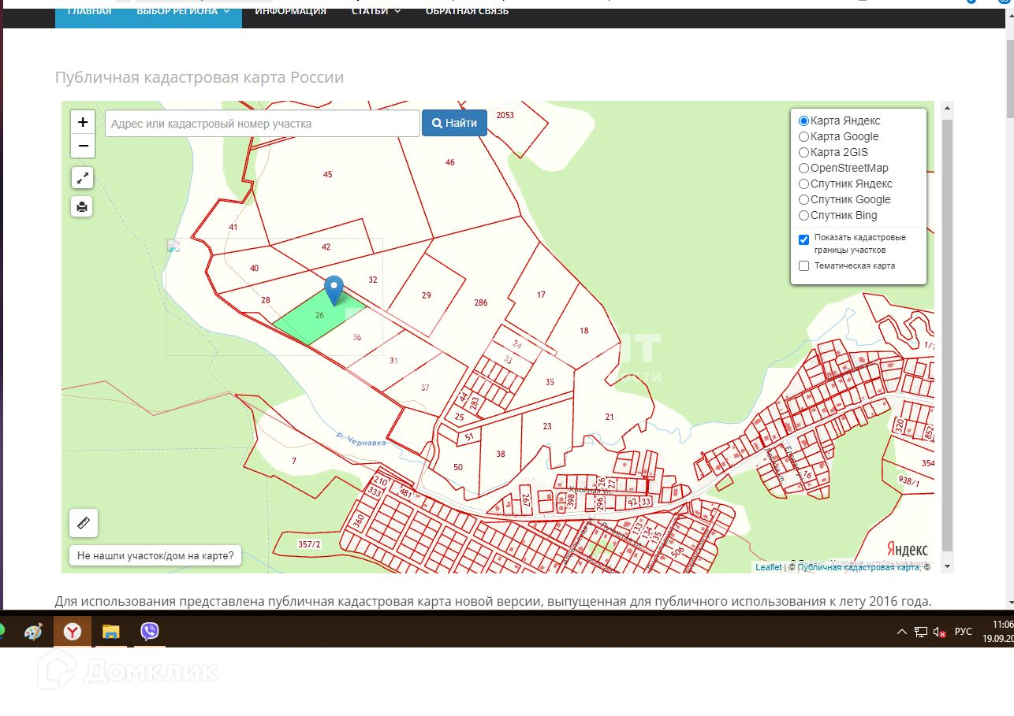Expand the Статьи menu dropdown
The image size is (1014, 716).
376,11
